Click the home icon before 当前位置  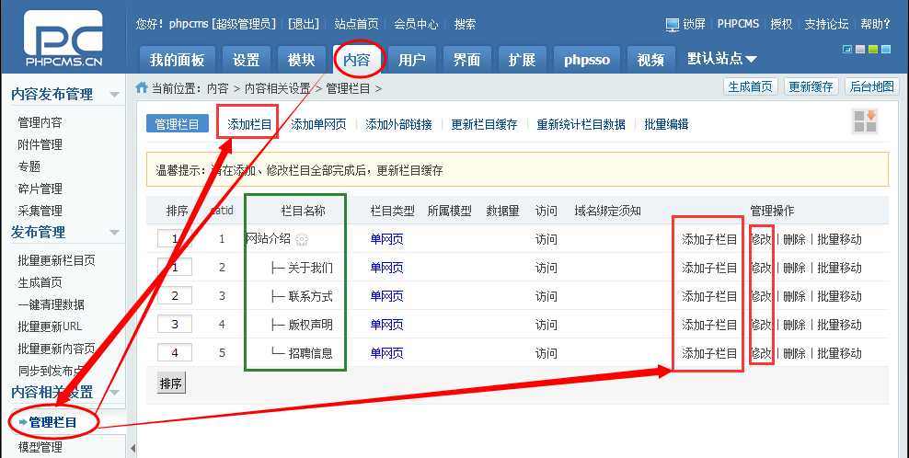(142, 87)
